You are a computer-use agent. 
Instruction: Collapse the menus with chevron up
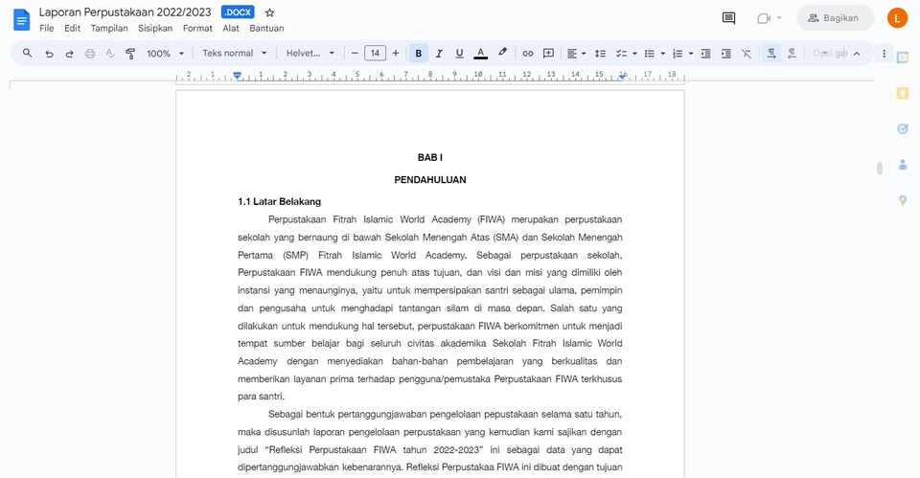[x=857, y=54]
